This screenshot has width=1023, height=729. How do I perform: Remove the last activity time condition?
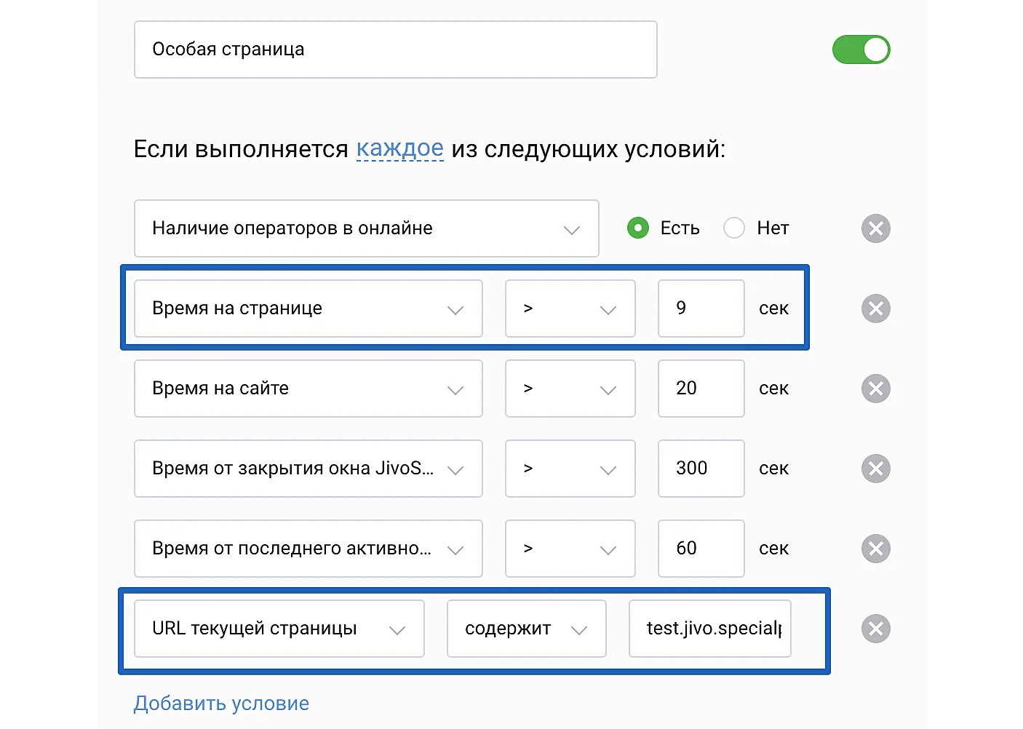875,549
